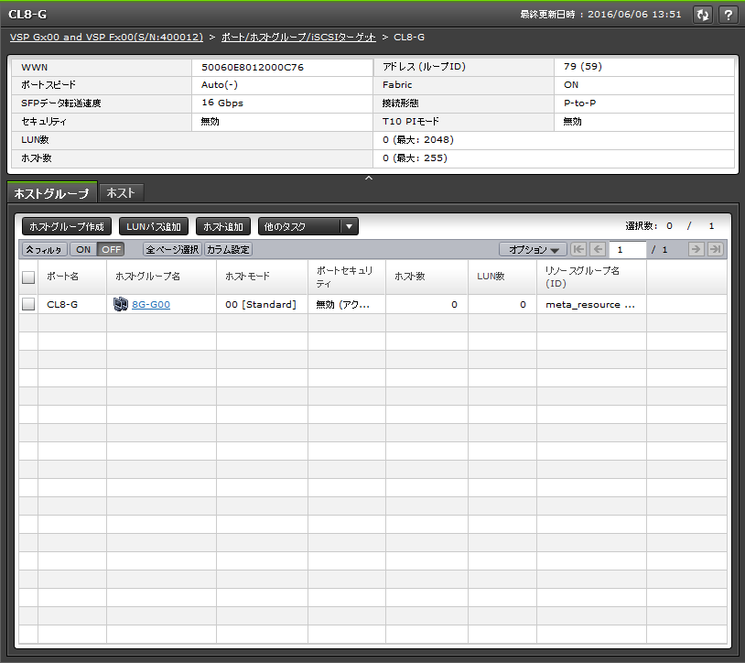Collapse the port summary panel arrow
Viewport: 745px width, 663px height.
click(369, 178)
